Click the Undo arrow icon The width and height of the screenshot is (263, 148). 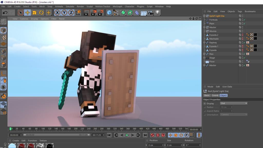[x=5, y=13]
